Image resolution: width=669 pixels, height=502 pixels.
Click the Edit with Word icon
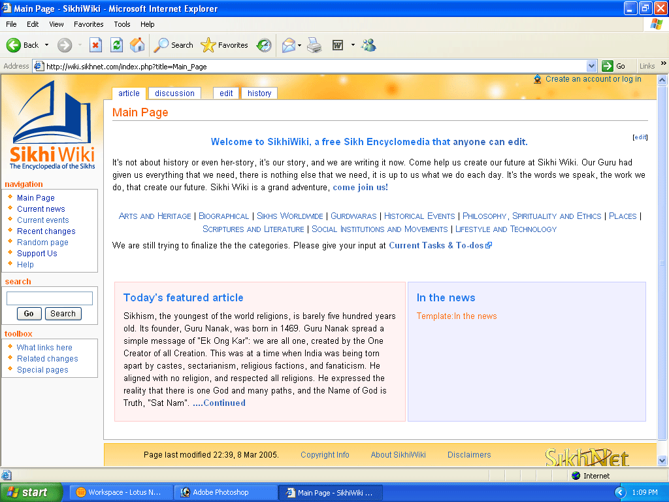tap(338, 45)
